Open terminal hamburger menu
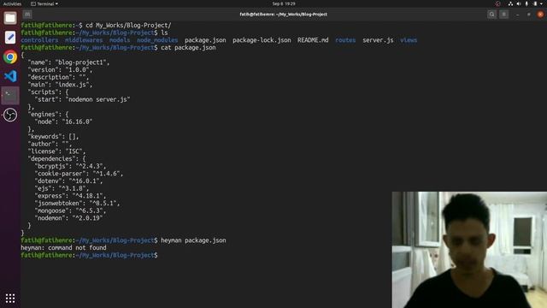547x308 pixels. click(503, 15)
